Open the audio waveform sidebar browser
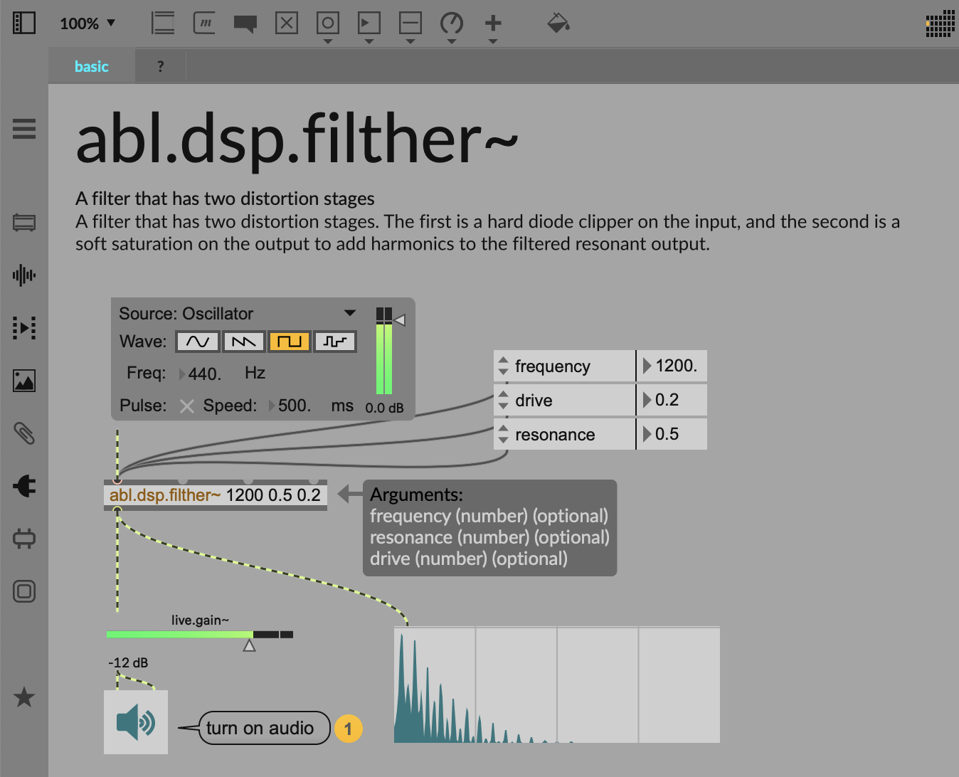 [24, 275]
